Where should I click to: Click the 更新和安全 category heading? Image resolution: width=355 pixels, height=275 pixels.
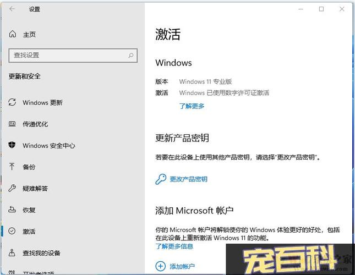click(25, 76)
